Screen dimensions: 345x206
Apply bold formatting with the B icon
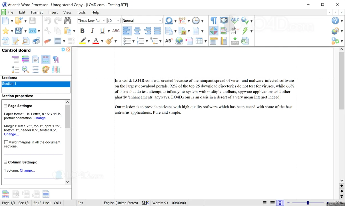coord(82,31)
